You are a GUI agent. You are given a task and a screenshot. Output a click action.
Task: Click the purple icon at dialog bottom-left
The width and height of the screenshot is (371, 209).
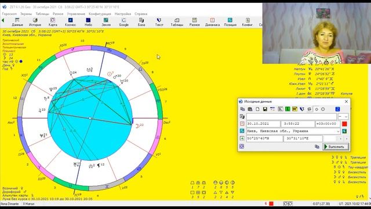point(242,146)
